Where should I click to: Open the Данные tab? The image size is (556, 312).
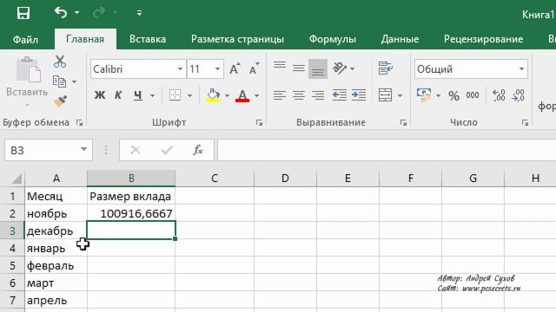(400, 39)
